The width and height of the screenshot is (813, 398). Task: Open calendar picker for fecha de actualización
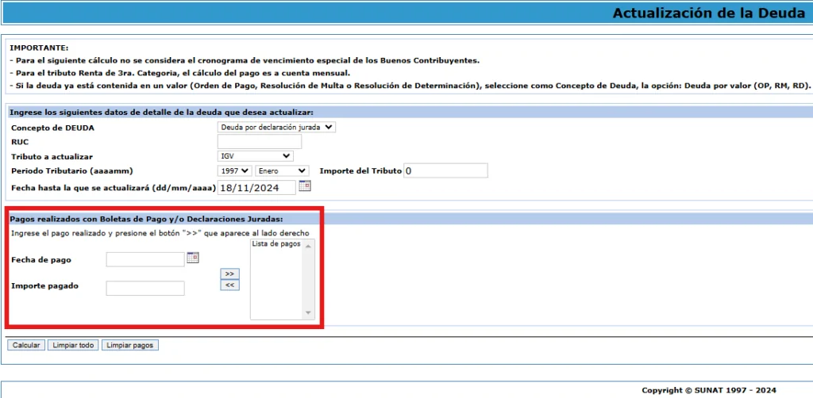pyautogui.click(x=304, y=186)
